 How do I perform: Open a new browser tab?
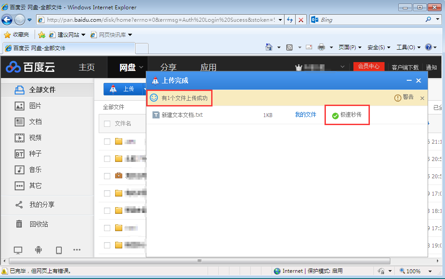pos(142,48)
